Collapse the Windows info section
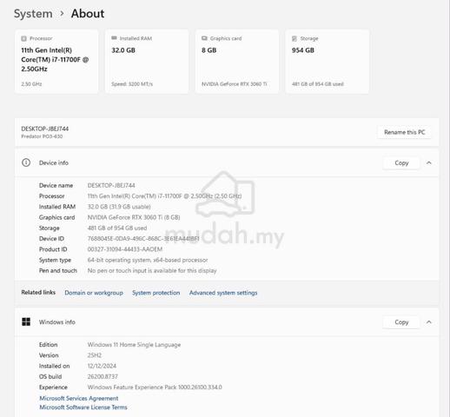Image resolution: width=450 pixels, height=417 pixels. pos(429,322)
